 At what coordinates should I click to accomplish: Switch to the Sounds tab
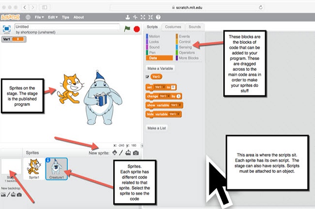tap(194, 27)
